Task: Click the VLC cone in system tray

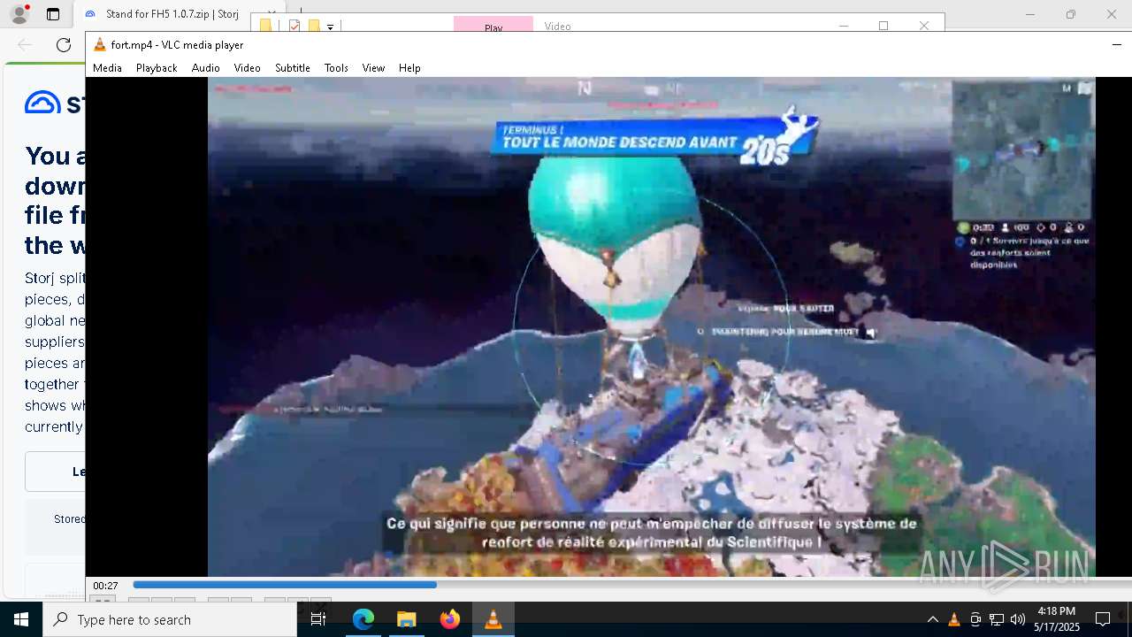Action: click(954, 619)
